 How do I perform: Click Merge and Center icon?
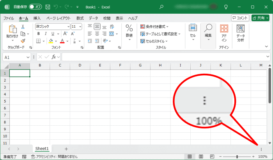[112, 34]
